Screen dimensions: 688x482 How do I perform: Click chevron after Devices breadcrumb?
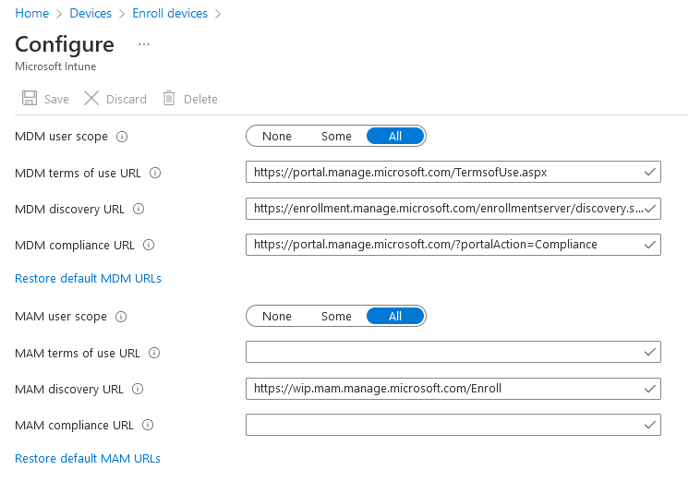122,14
